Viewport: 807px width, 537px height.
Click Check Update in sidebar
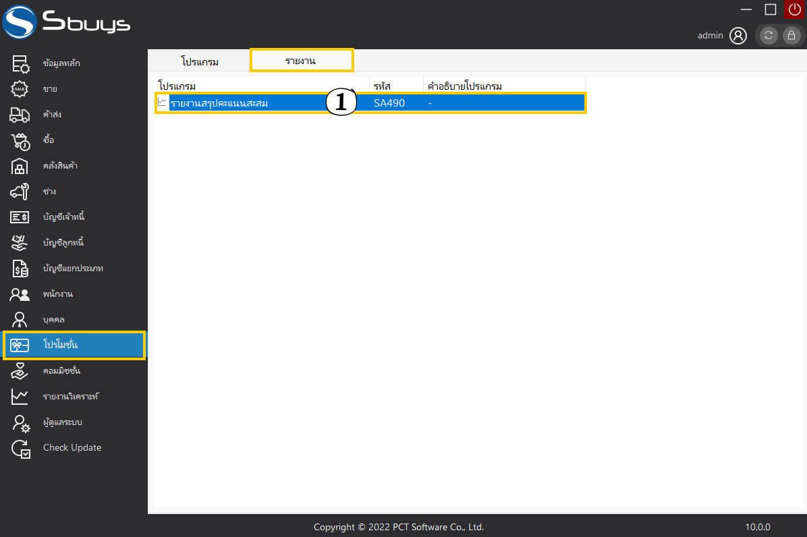tap(72, 448)
